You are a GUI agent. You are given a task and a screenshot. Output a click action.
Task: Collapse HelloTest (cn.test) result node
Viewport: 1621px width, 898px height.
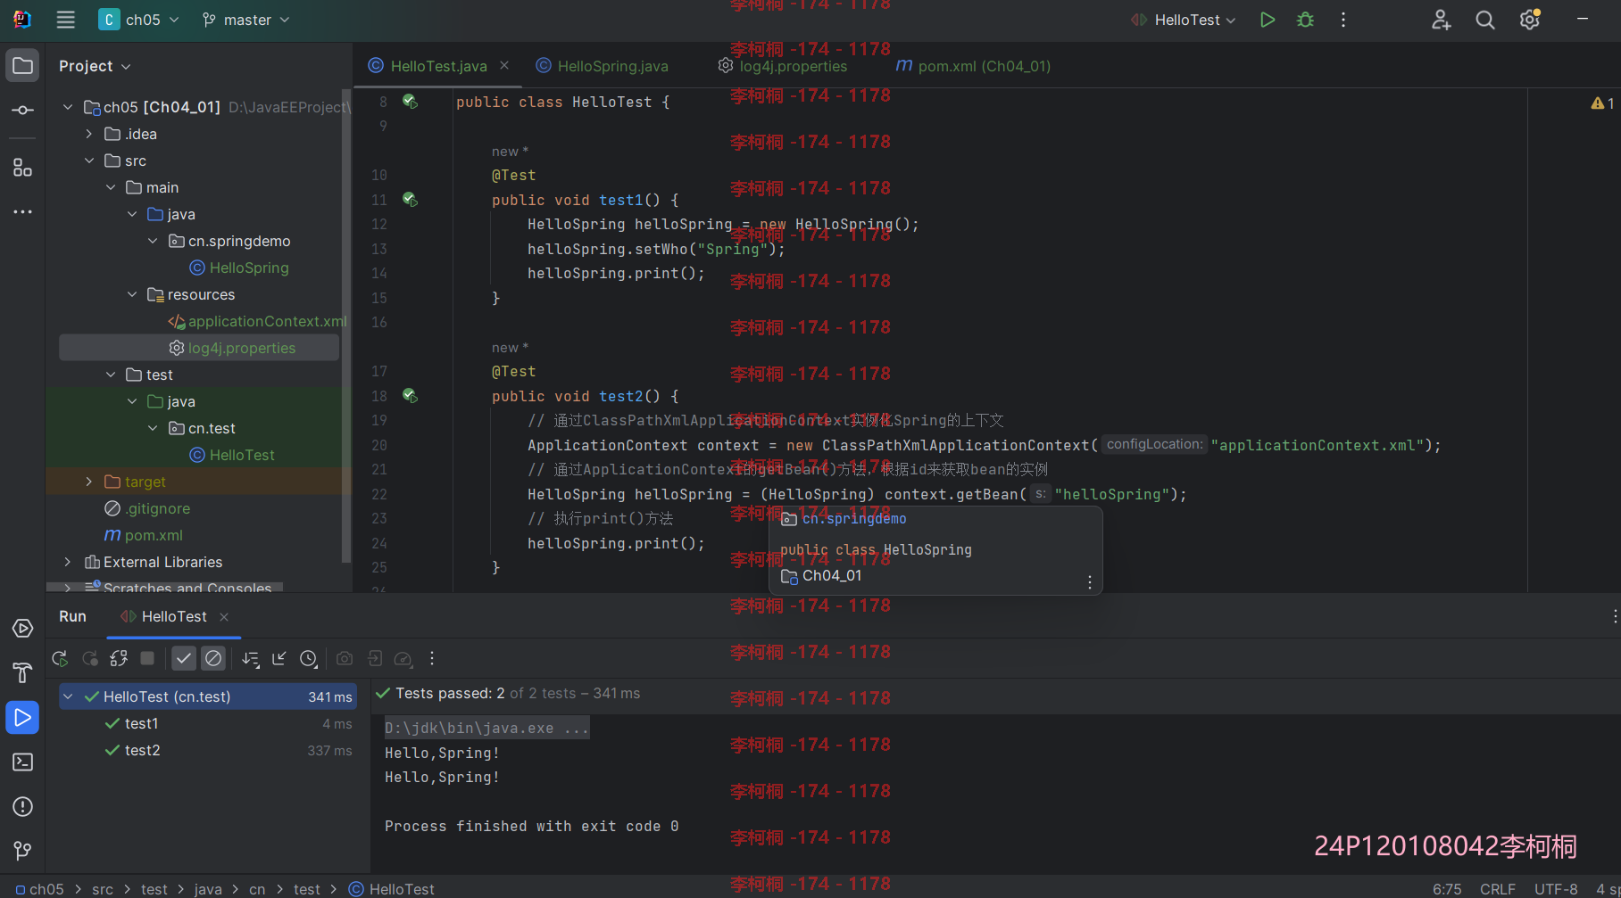pyautogui.click(x=68, y=696)
